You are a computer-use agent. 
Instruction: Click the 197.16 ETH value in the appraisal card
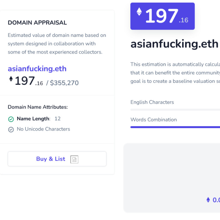(28, 81)
